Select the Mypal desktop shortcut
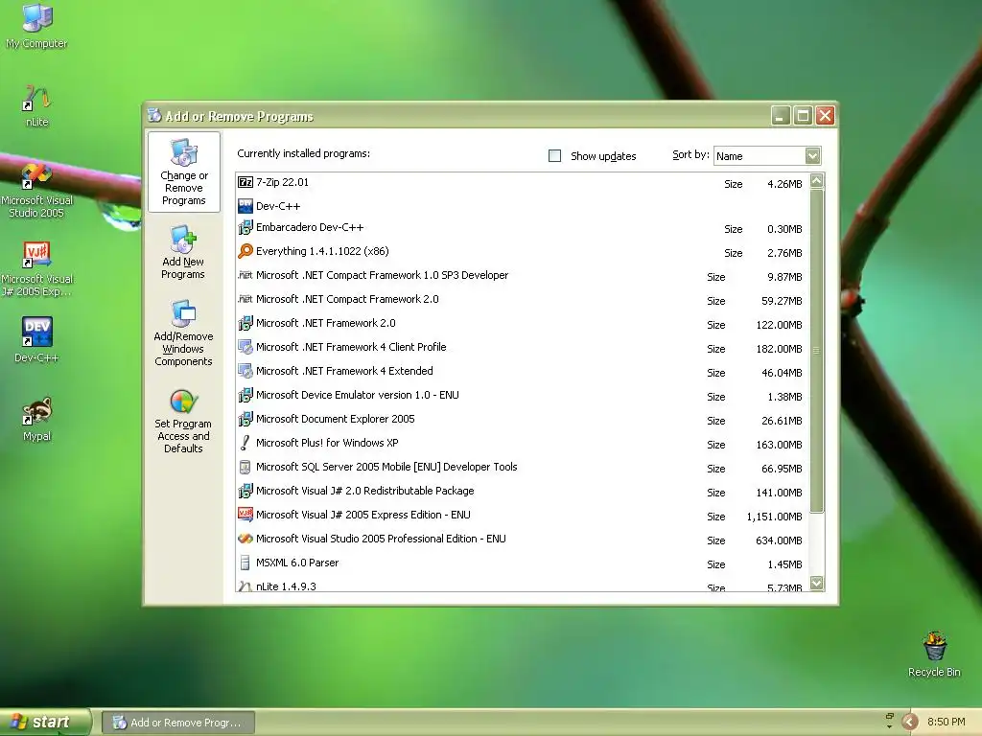The image size is (982, 736). 36,419
